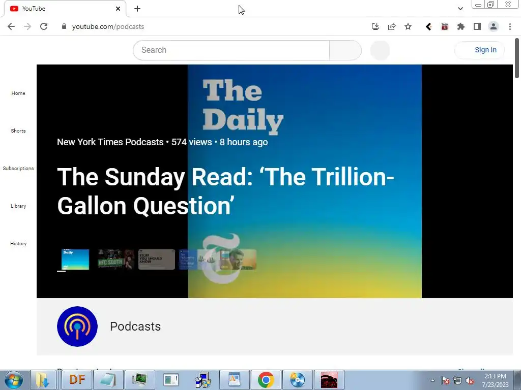
Task: Open Chrome profile avatar menu
Action: tap(494, 26)
